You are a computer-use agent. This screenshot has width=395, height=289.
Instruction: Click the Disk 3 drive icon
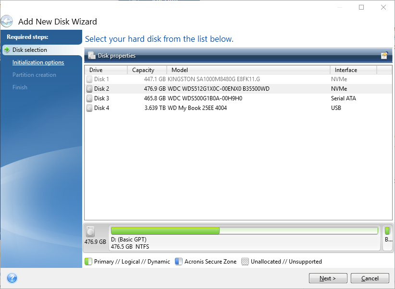pyautogui.click(x=89, y=98)
